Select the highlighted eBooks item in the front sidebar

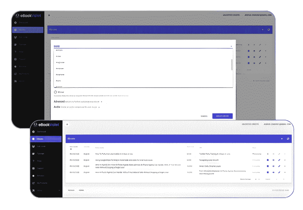coord(46,139)
